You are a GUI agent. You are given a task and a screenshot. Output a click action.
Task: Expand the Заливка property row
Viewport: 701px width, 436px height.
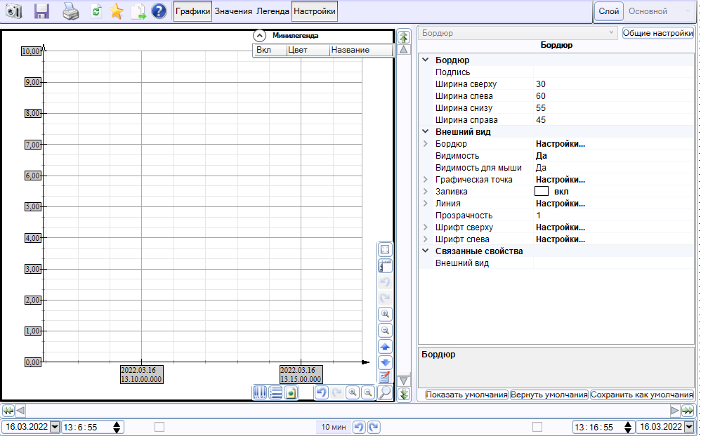point(426,192)
